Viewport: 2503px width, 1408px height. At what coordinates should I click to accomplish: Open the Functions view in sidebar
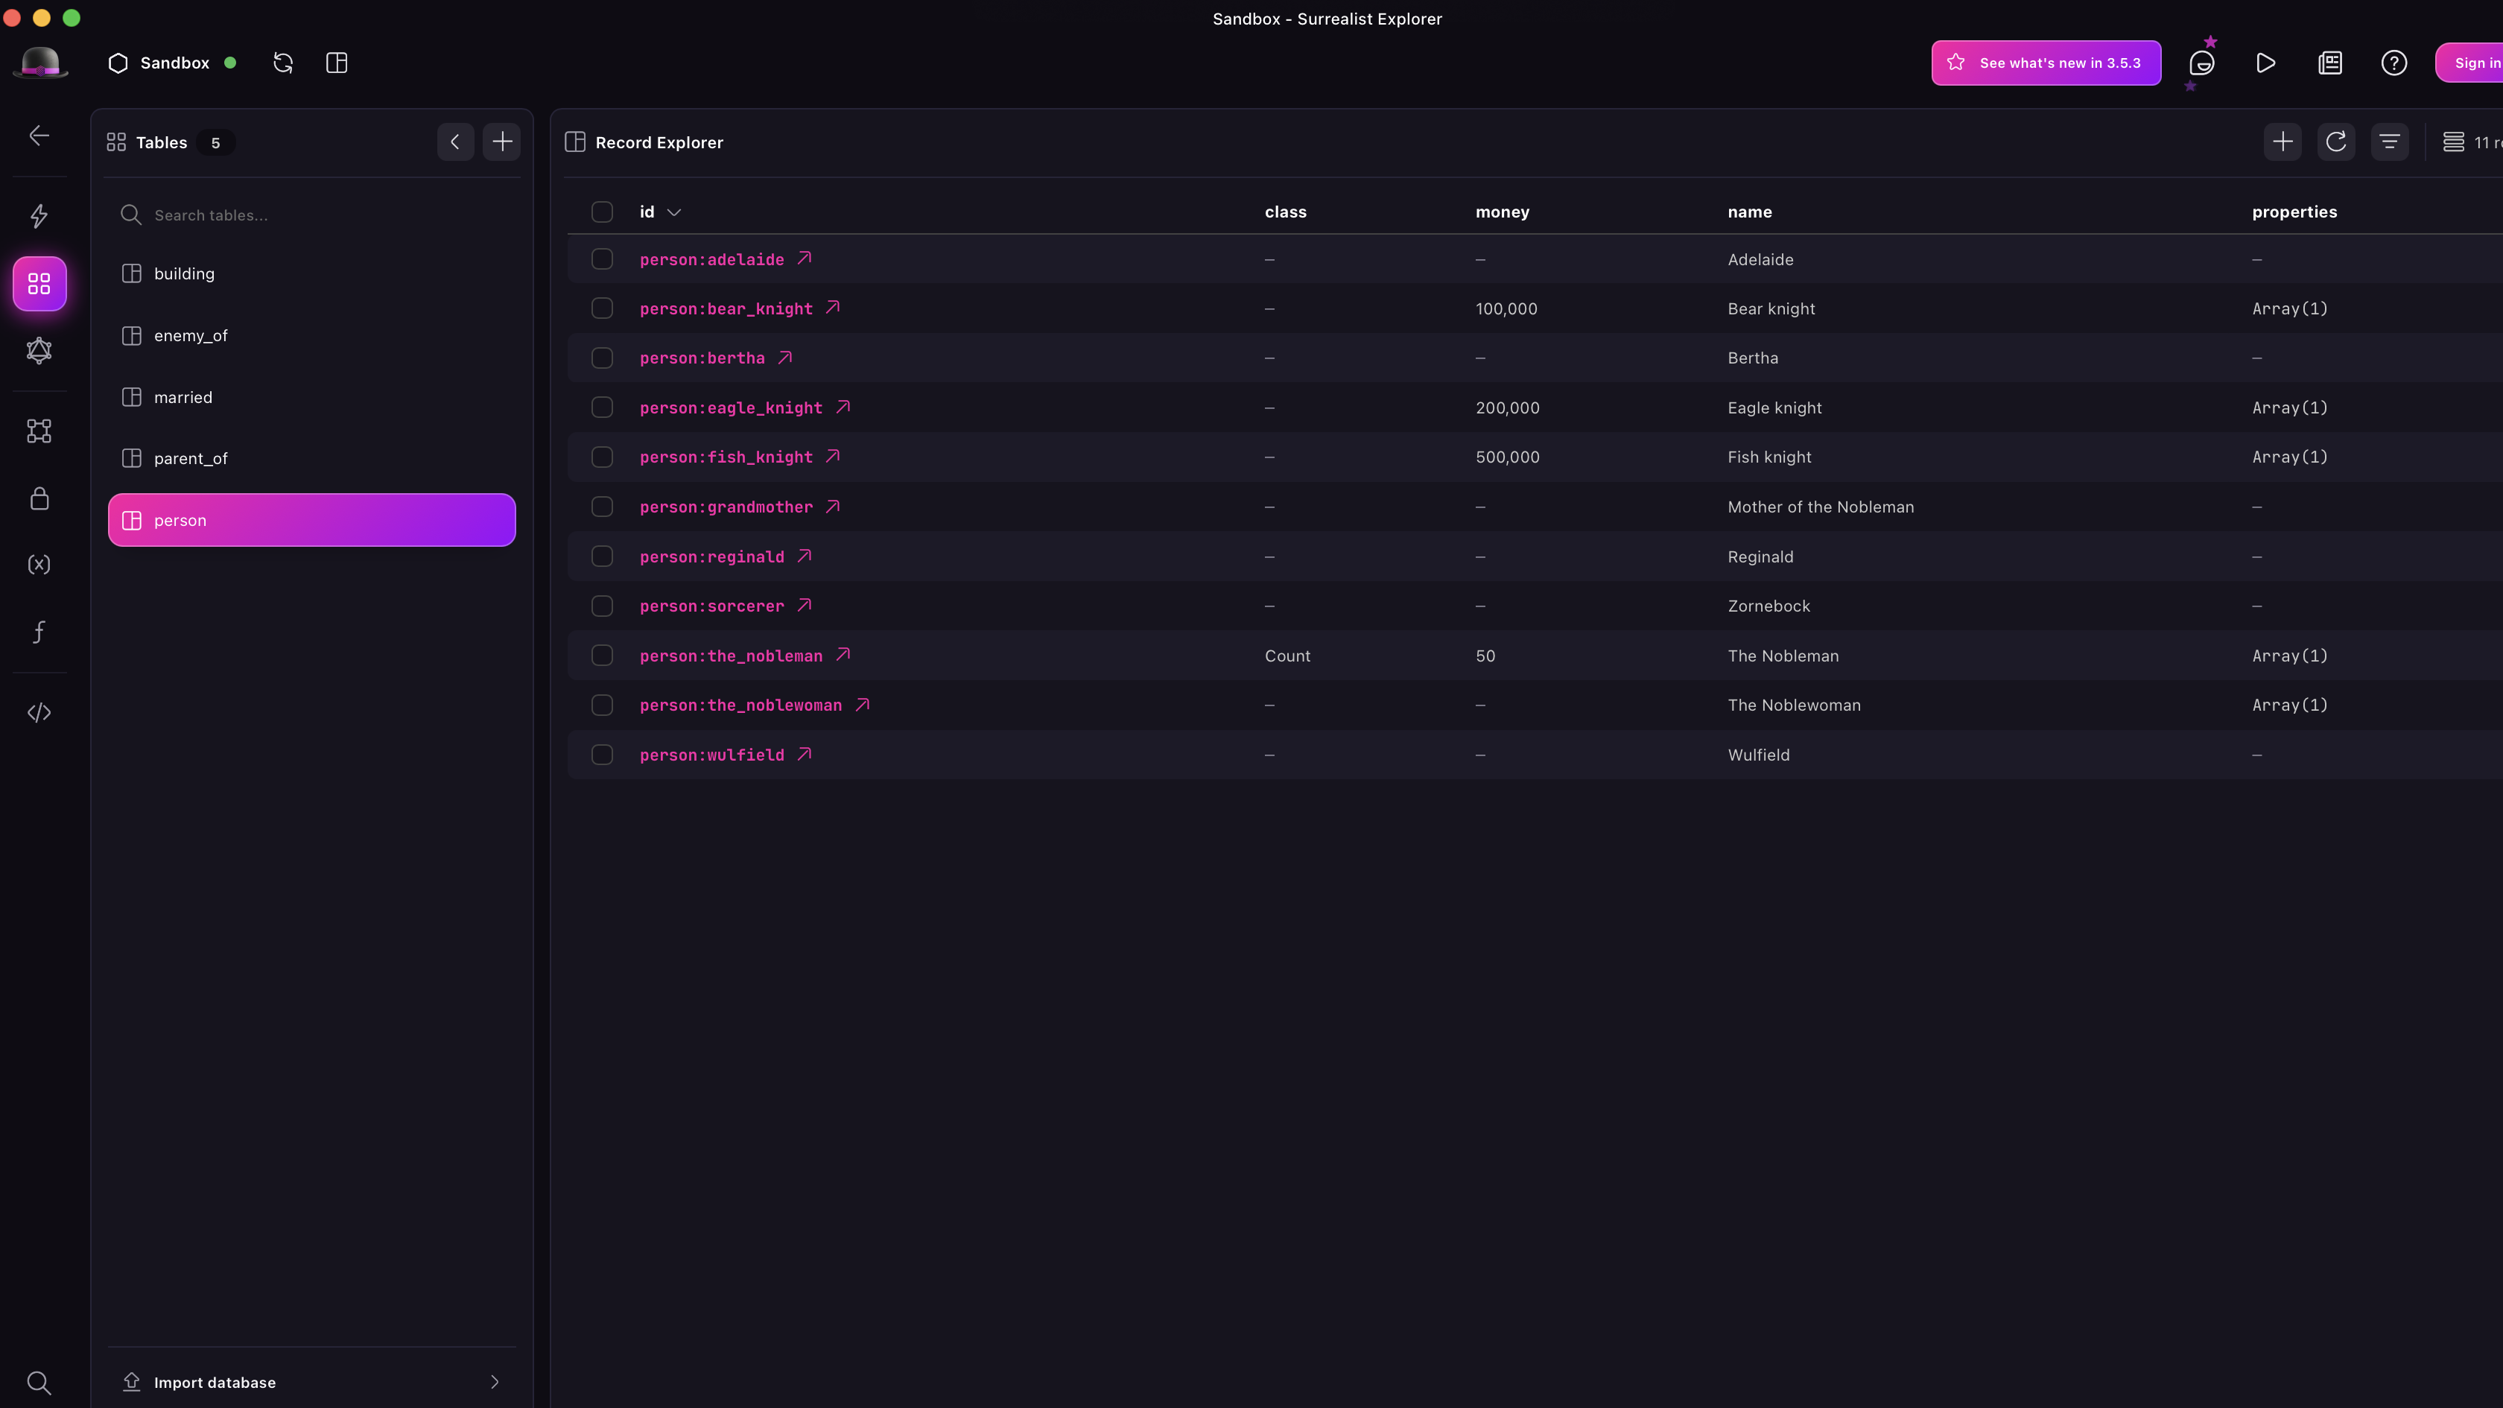click(x=39, y=632)
